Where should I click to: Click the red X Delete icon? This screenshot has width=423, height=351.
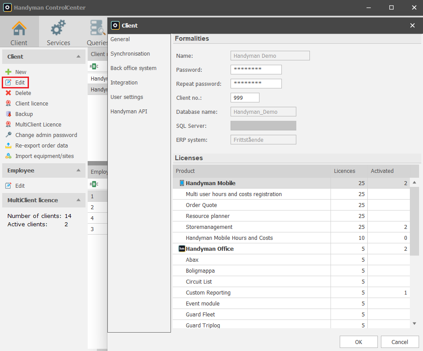point(8,93)
